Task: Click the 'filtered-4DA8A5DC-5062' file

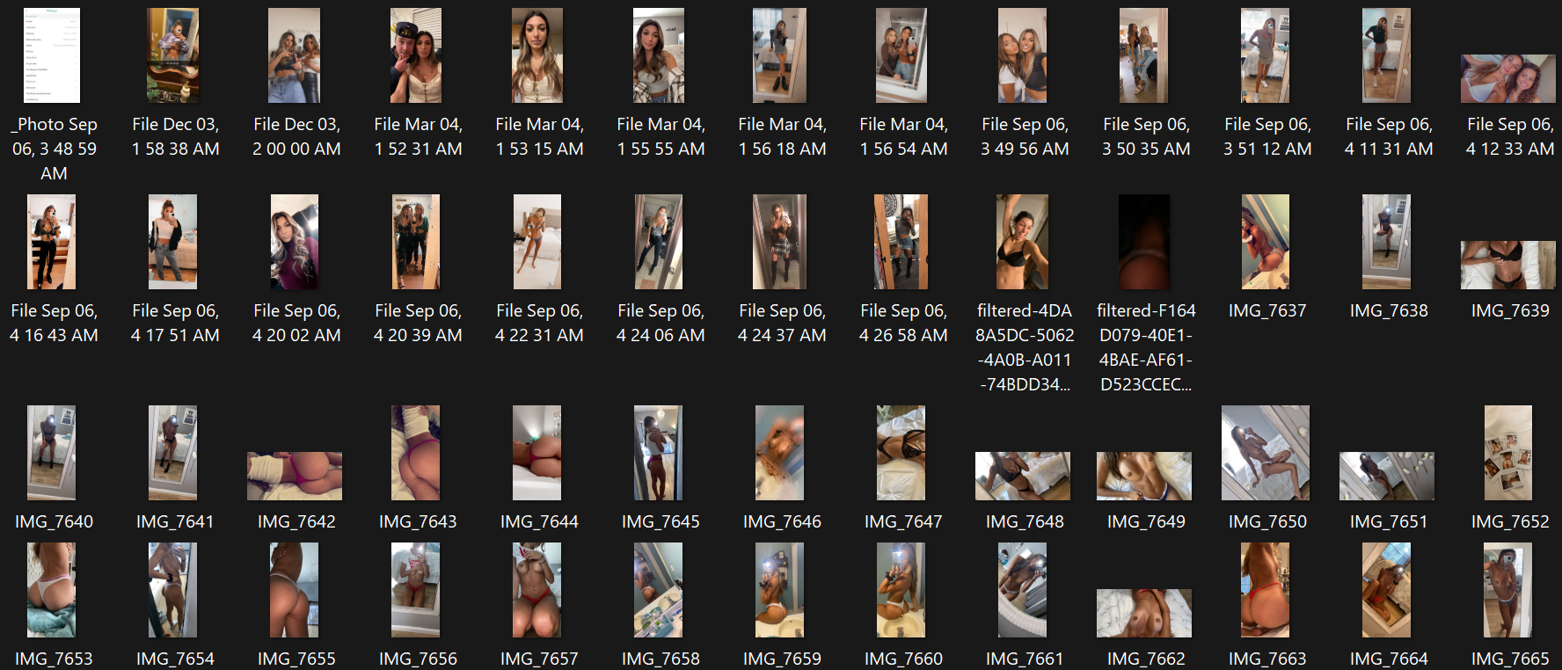Action: point(1023,242)
